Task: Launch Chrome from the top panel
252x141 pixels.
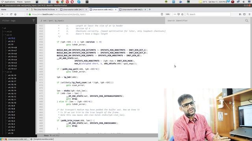Action: (62, 2)
